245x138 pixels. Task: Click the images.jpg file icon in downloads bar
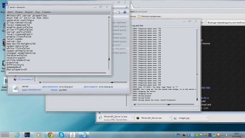[175, 118]
